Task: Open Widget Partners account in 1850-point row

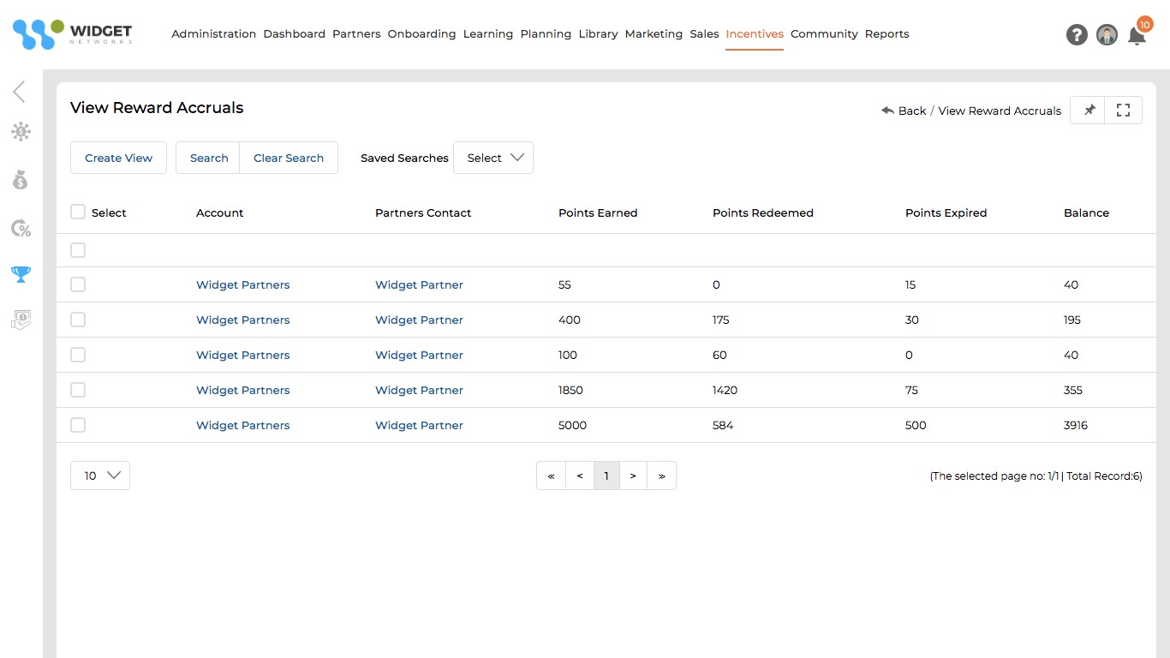Action: (243, 390)
